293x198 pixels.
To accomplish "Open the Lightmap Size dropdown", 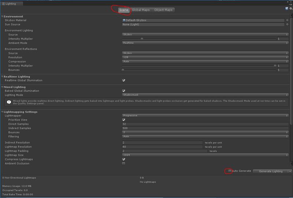I will 205,155.
